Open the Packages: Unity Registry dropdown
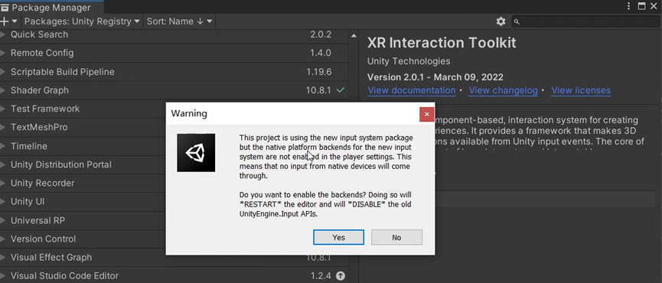The image size is (662, 283). (82, 21)
